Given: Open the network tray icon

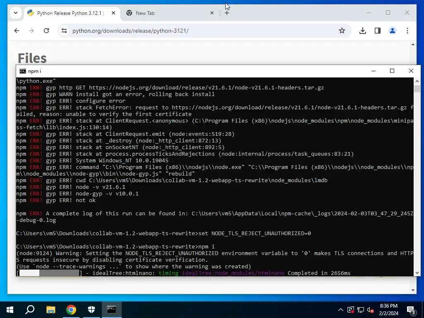Looking at the screenshot, I should coord(361,310).
